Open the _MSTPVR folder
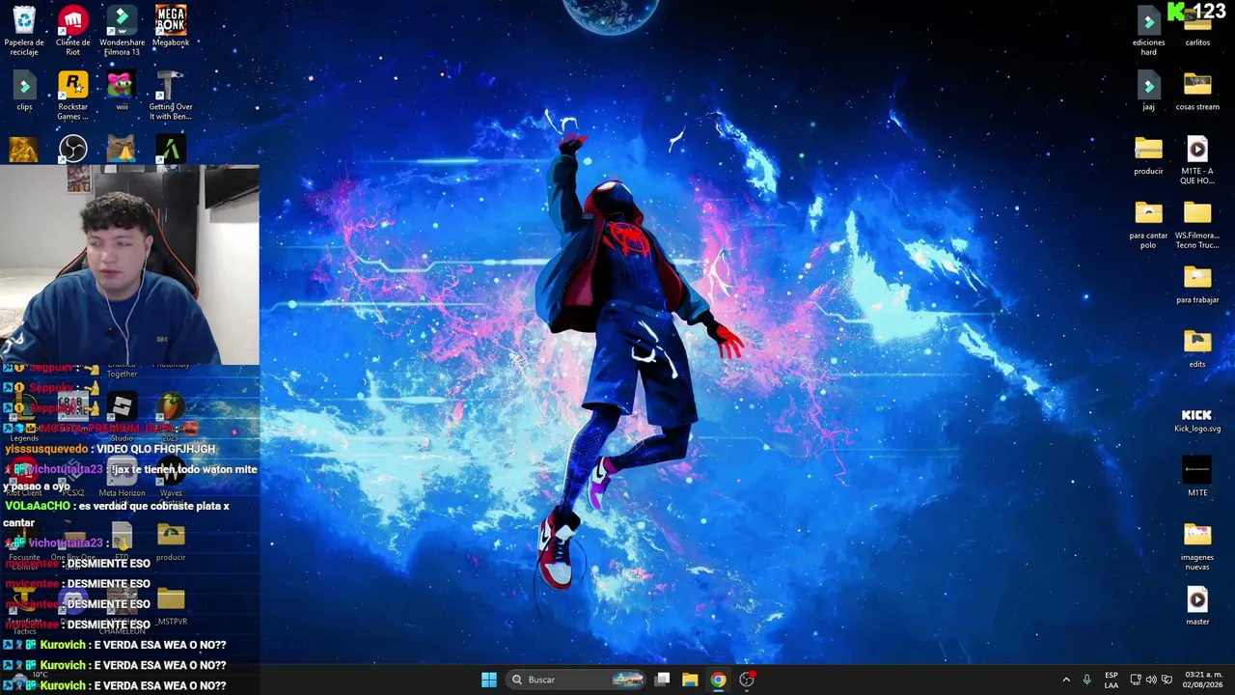 click(171, 605)
